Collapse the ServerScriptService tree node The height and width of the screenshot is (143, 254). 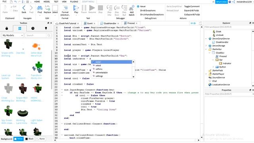[206, 39]
